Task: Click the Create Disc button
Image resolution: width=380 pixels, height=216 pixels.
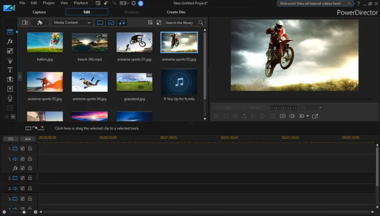Action: click(x=176, y=12)
